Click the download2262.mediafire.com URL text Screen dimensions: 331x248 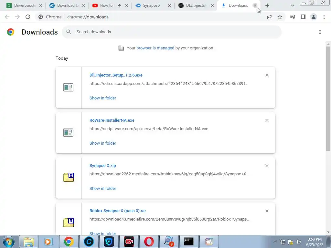170,174
